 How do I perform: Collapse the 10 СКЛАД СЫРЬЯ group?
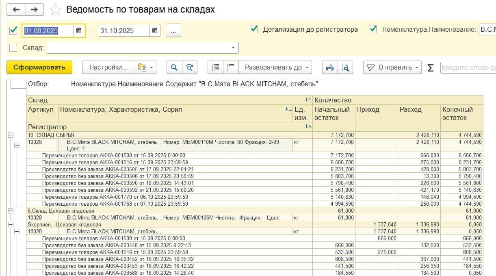pos(11,135)
